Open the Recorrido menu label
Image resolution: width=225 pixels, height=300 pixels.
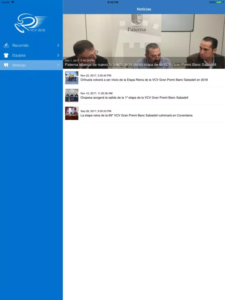20,45
